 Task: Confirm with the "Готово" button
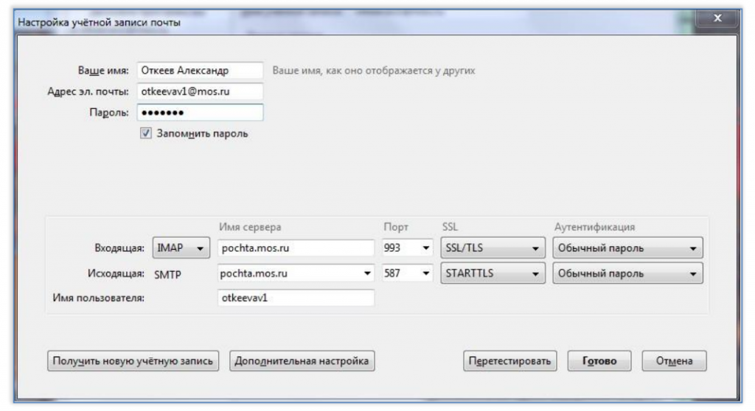click(x=599, y=362)
